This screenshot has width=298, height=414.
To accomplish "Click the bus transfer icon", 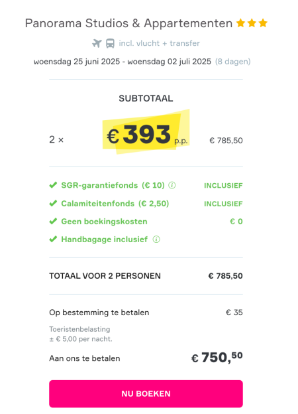I will 110,43.
